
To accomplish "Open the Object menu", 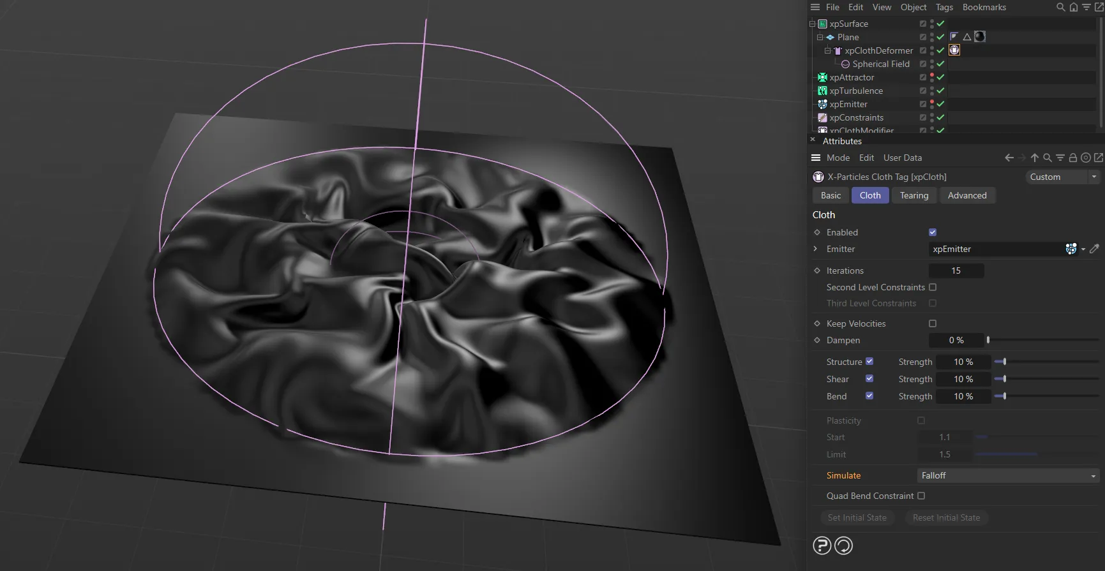I will coord(913,7).
